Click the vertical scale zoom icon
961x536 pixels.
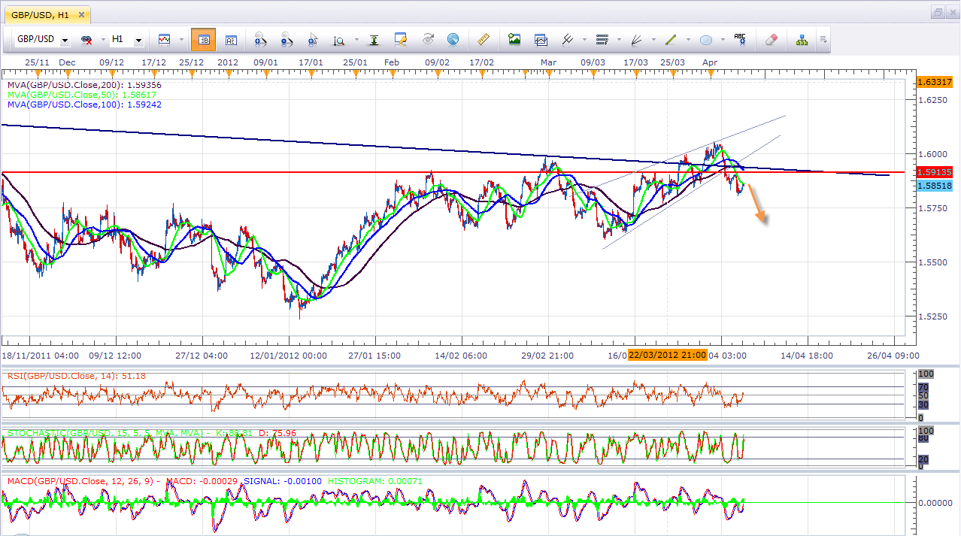pos(338,40)
